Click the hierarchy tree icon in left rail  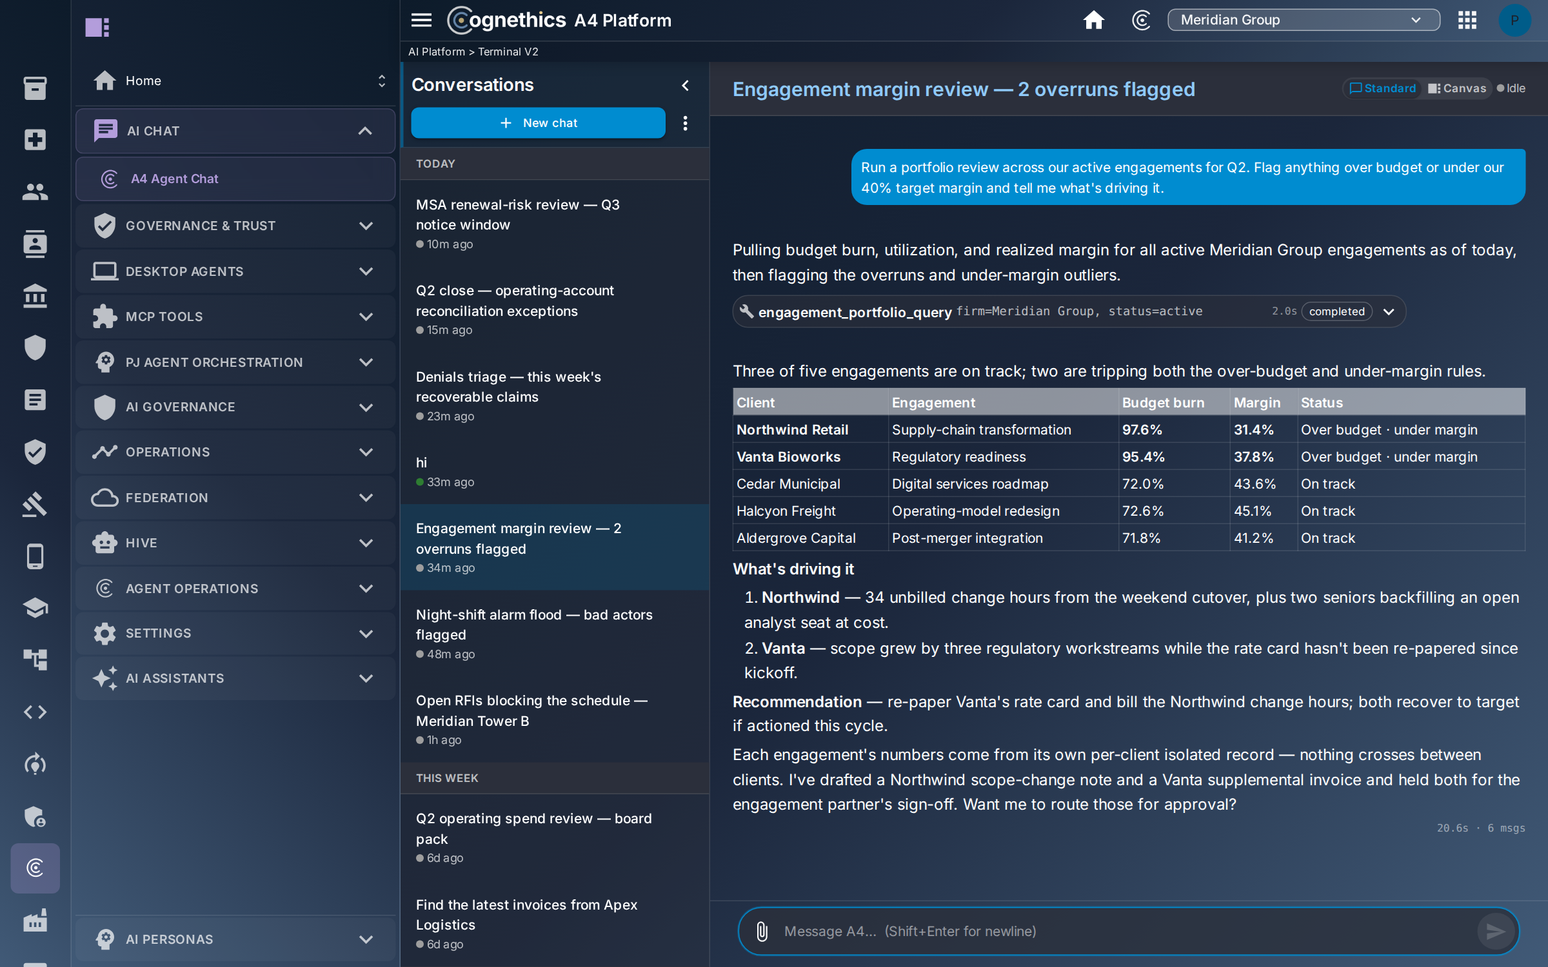[x=35, y=660]
